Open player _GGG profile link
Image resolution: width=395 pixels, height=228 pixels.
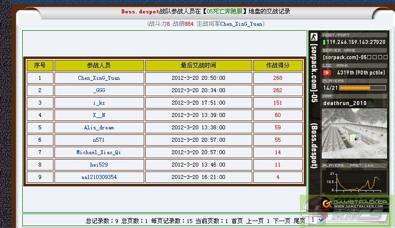coord(99,90)
